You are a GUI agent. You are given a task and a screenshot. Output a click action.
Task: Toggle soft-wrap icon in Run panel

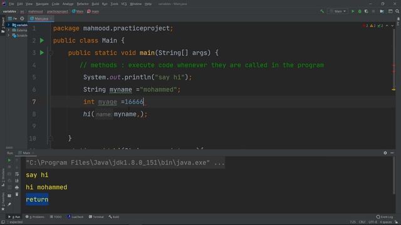pyautogui.click(x=17, y=174)
